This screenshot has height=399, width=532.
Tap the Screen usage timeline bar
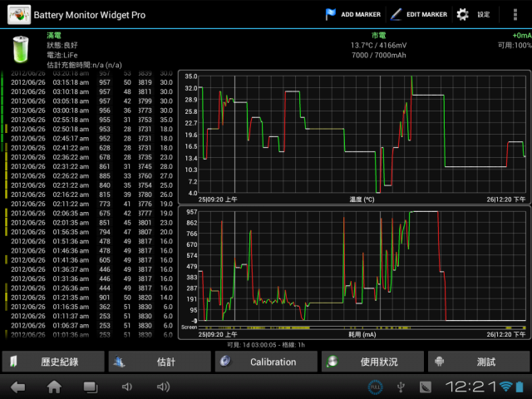pyautogui.click(x=362, y=328)
